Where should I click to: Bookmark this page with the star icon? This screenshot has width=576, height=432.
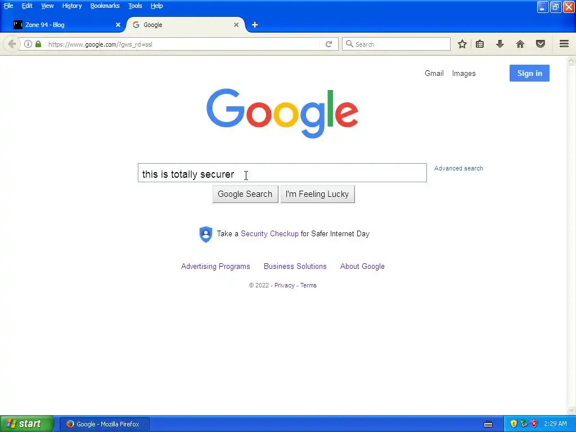tap(462, 44)
